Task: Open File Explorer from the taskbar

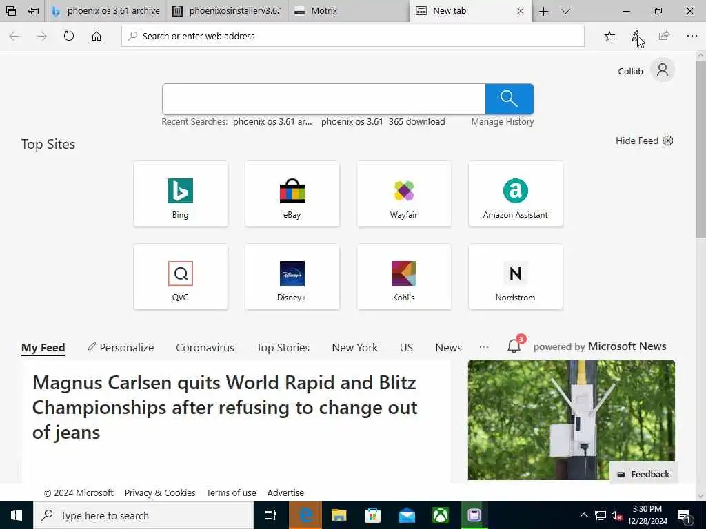Action: [339, 515]
